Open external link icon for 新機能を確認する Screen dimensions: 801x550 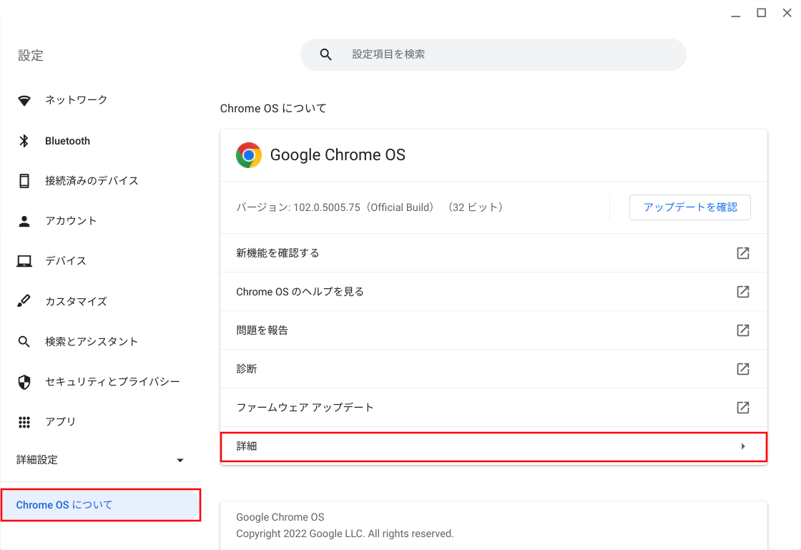click(x=743, y=253)
